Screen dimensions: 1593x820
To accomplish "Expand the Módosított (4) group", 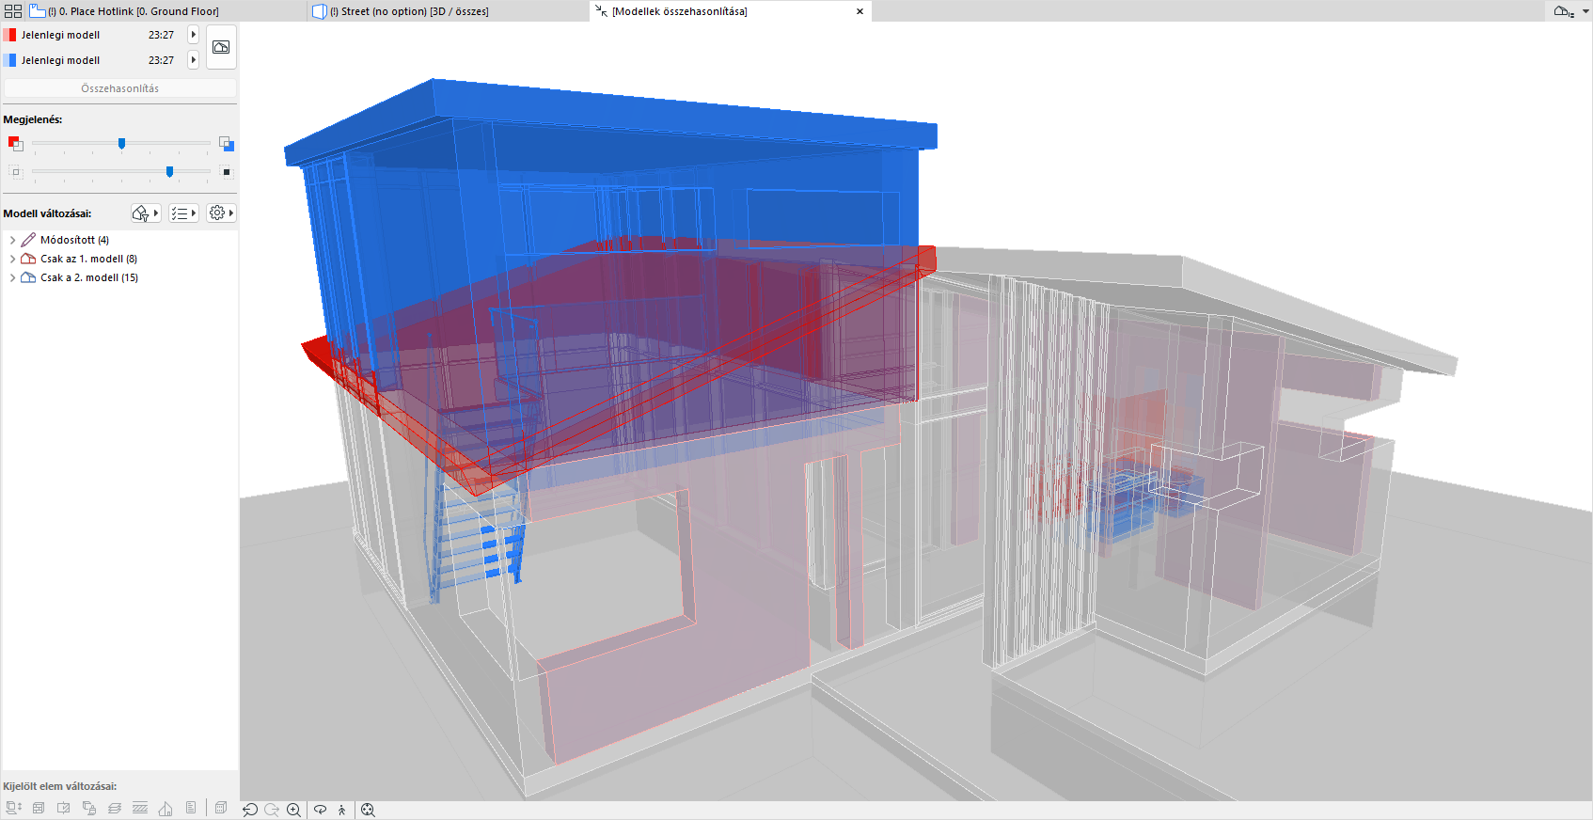I will [12, 241].
